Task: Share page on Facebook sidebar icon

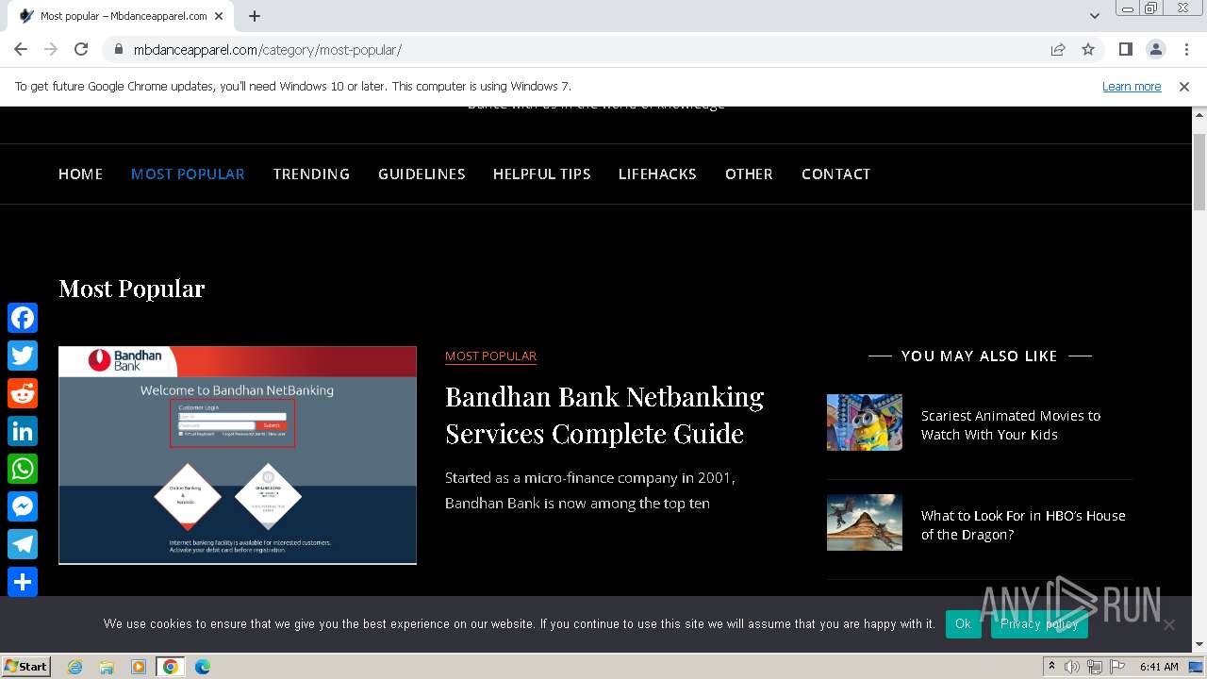Action: pyautogui.click(x=23, y=318)
